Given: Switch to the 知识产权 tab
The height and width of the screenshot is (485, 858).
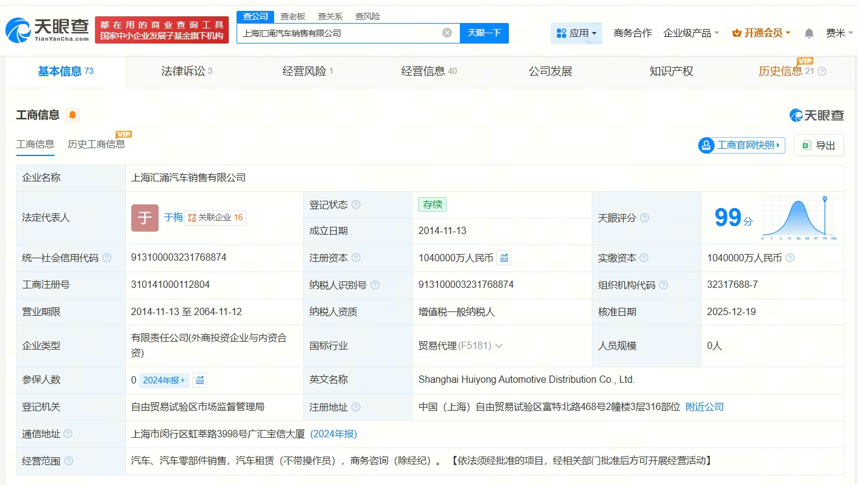Looking at the screenshot, I should (671, 71).
